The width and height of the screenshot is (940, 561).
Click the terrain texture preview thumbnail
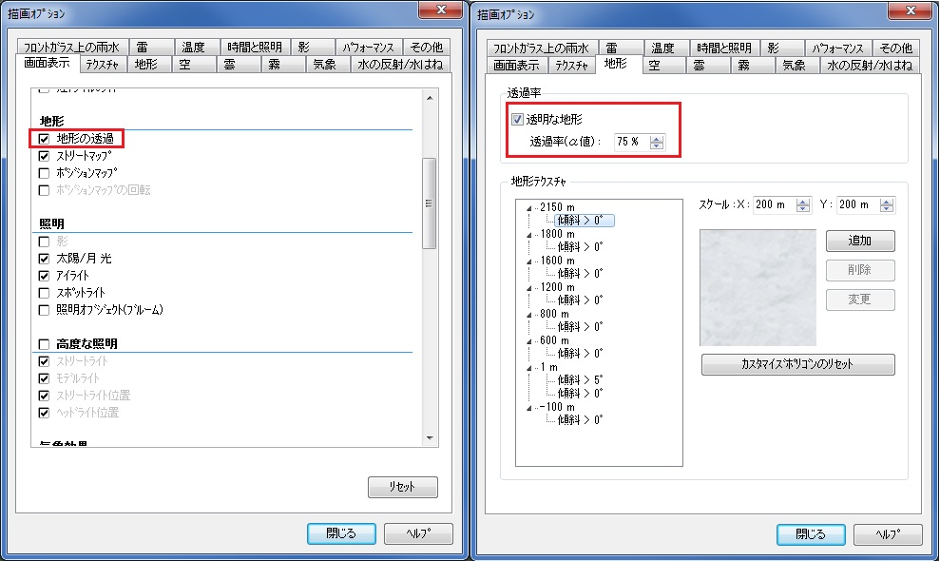click(758, 287)
